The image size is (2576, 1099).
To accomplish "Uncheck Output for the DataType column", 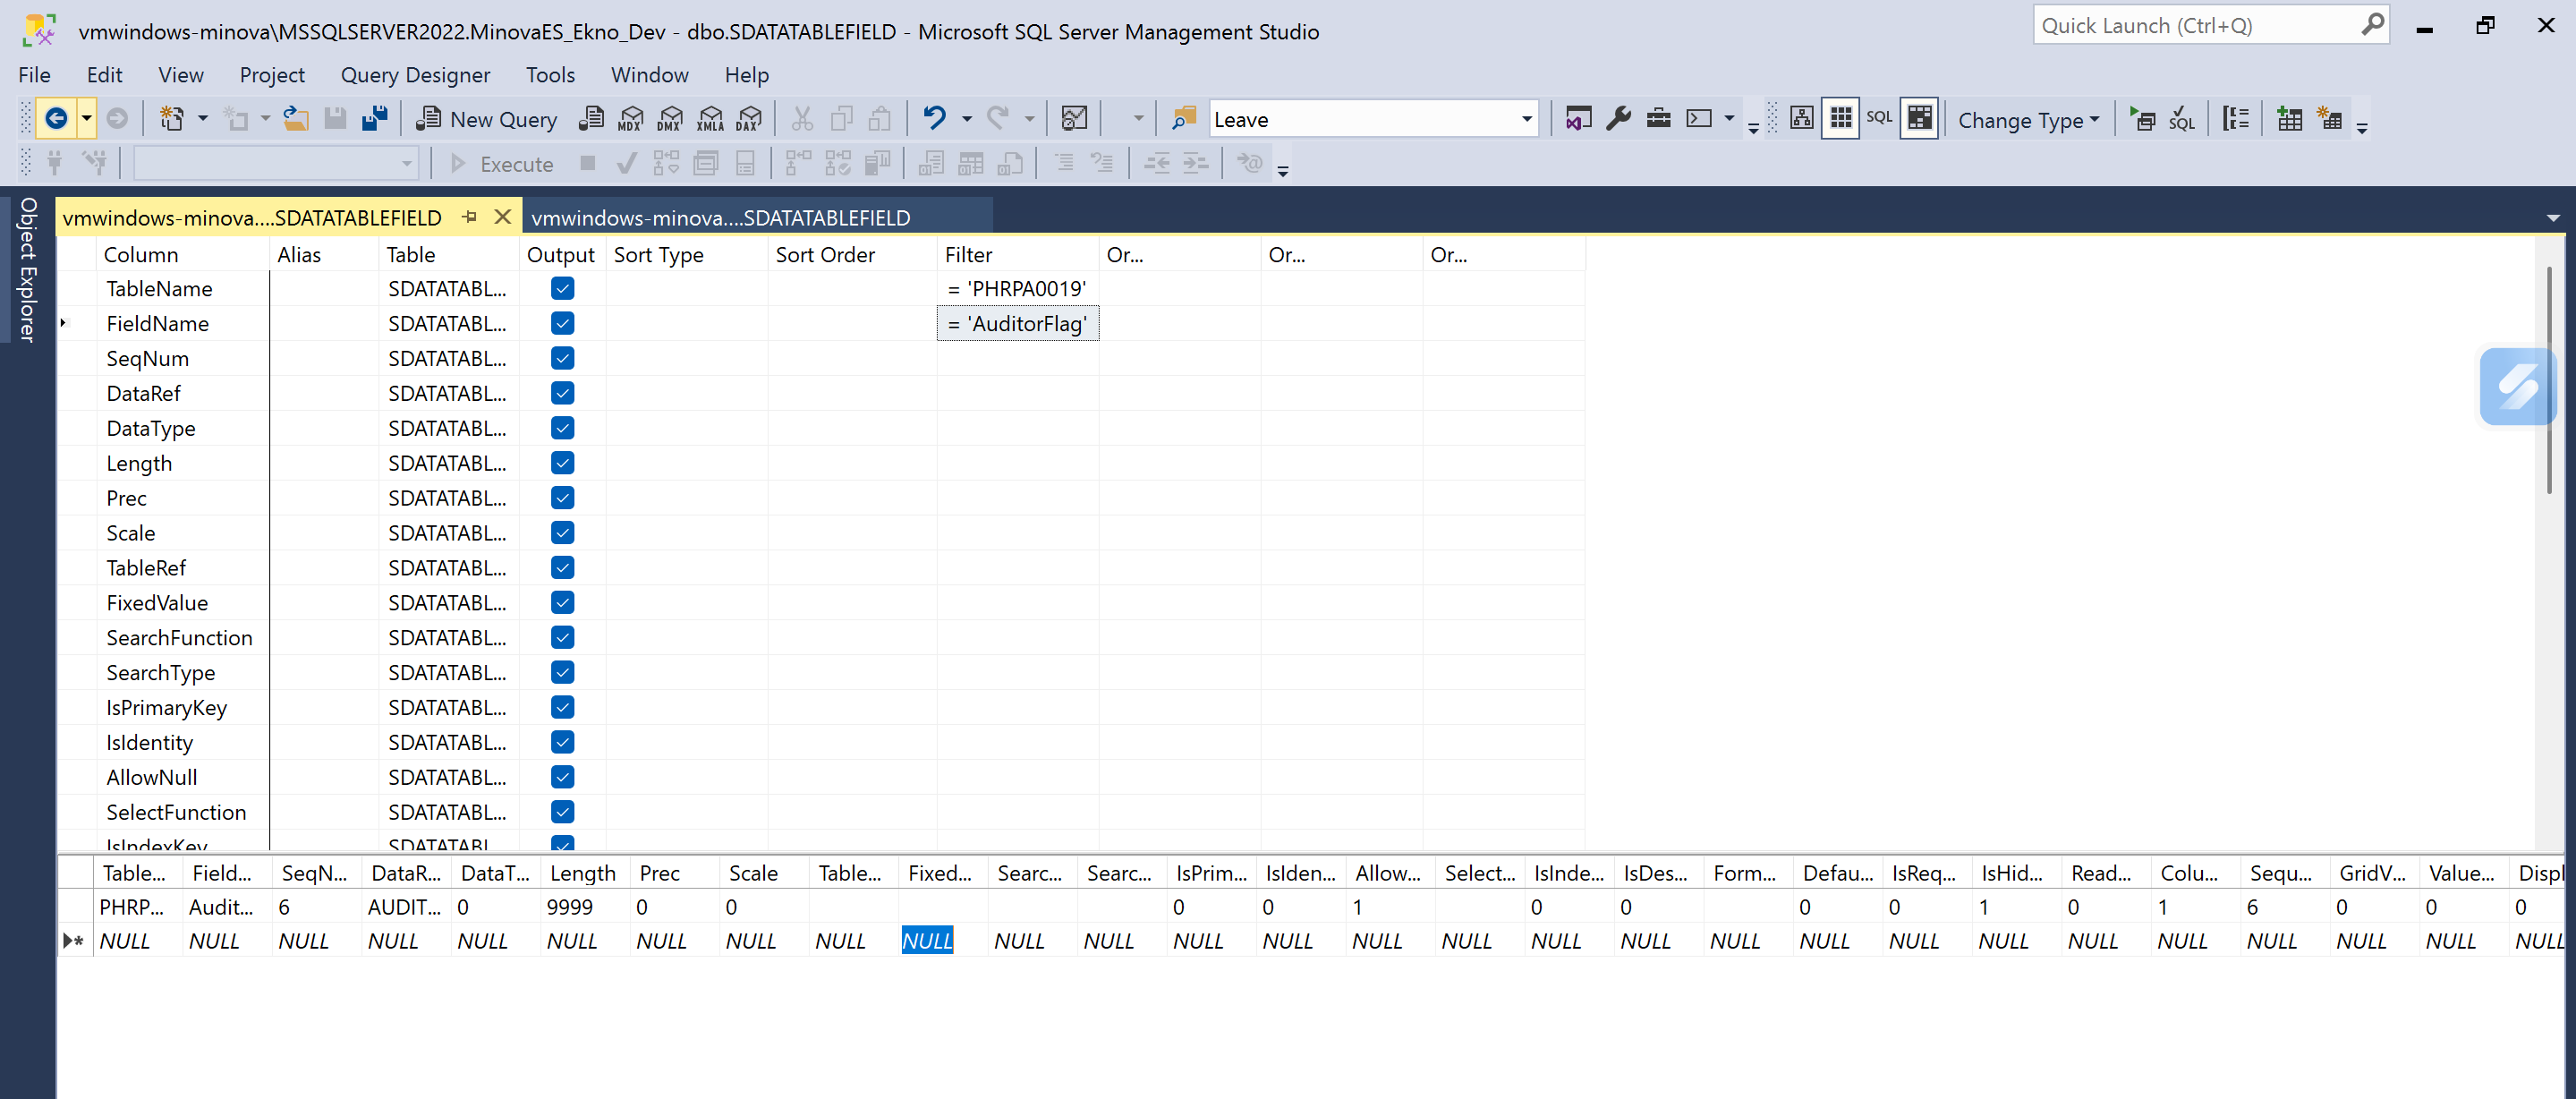I will pos(562,428).
